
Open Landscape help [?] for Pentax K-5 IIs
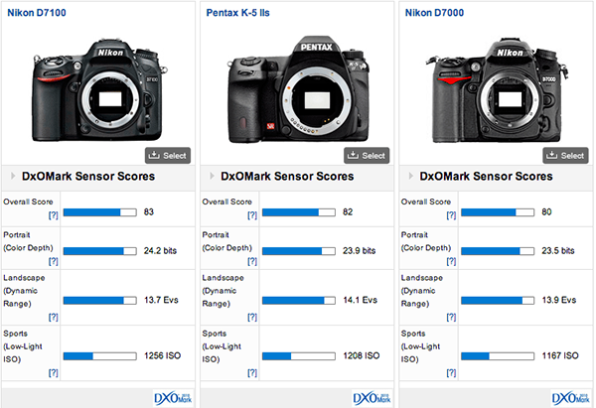(x=252, y=317)
